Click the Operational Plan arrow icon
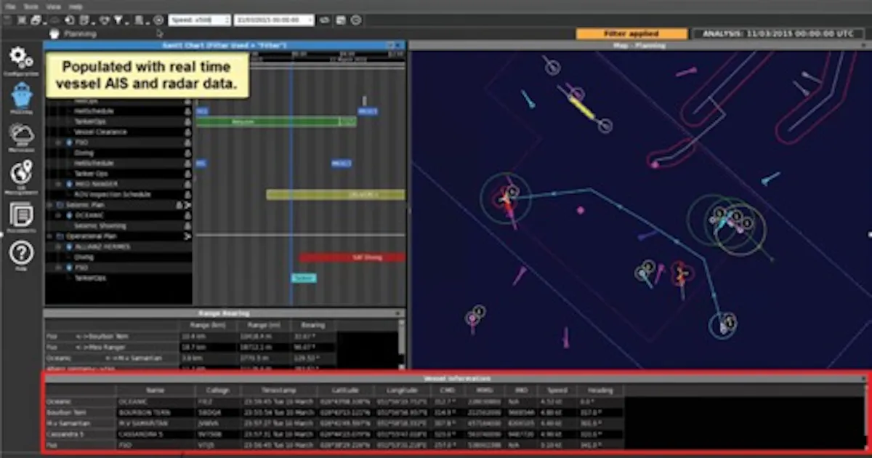Screen dimensions: 872x458 tap(187, 236)
